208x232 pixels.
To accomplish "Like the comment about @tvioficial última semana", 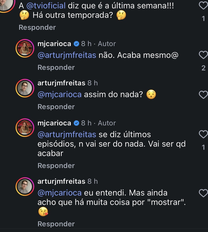I will pos(203,6).
